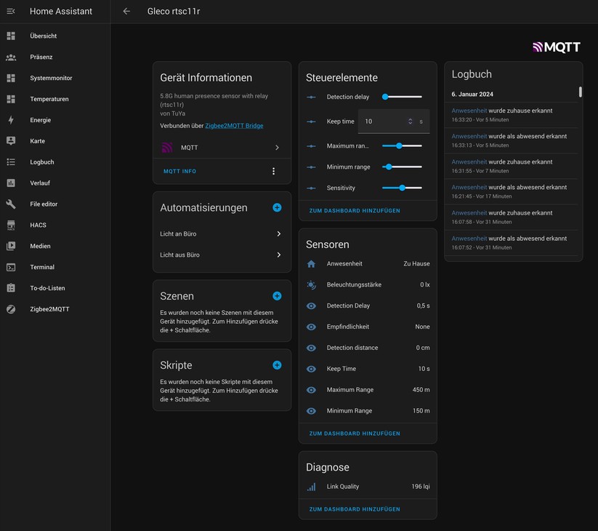Open Verlauf from the sidebar menu
This screenshot has width=598, height=531.
(10, 183)
